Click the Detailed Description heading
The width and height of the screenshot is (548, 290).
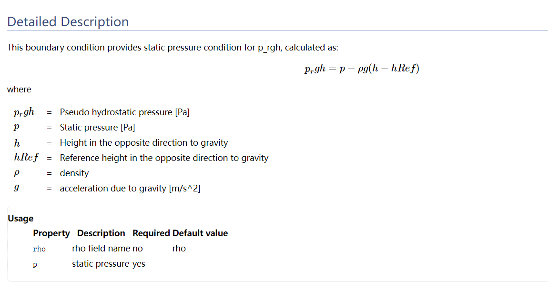coord(68,22)
